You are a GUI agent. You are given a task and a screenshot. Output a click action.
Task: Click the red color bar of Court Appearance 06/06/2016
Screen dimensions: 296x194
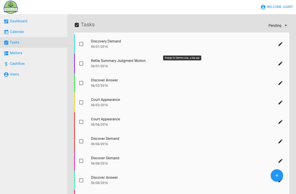75,122
